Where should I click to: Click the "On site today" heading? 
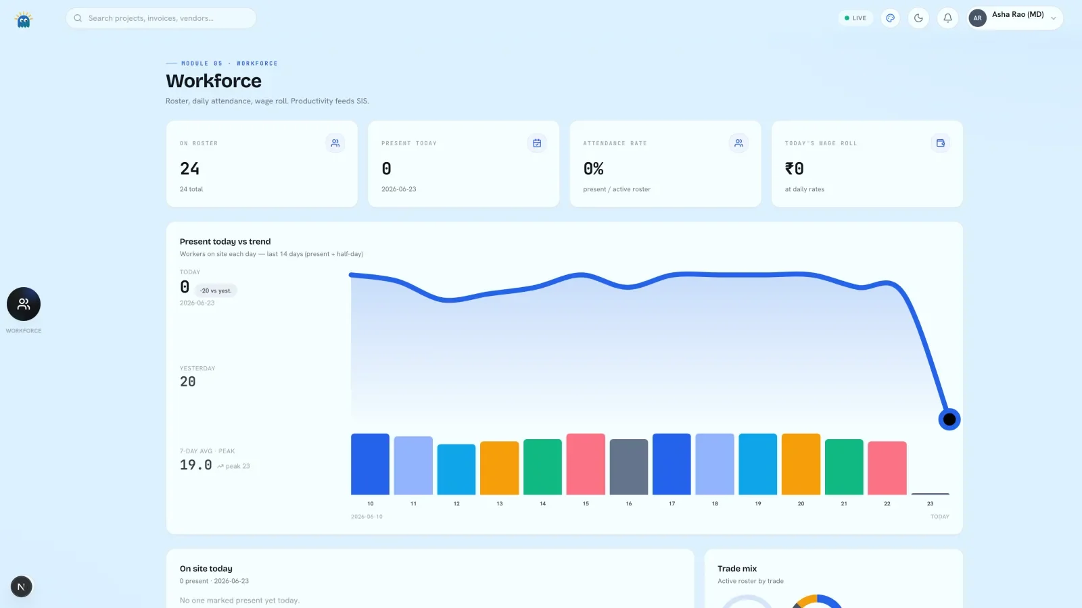206,569
